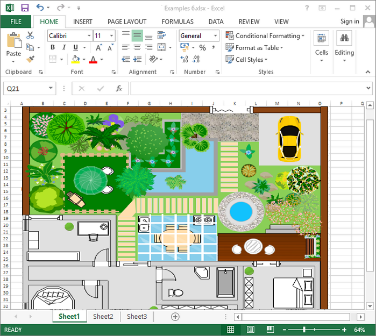376x336 pixels.
Task: Open the PAGE LAYOUT ribbon tab
Action: [127, 22]
